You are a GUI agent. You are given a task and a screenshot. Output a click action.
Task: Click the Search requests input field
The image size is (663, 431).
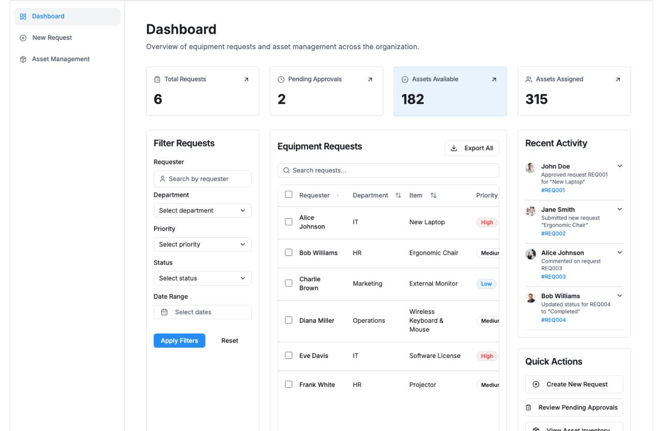click(x=388, y=170)
